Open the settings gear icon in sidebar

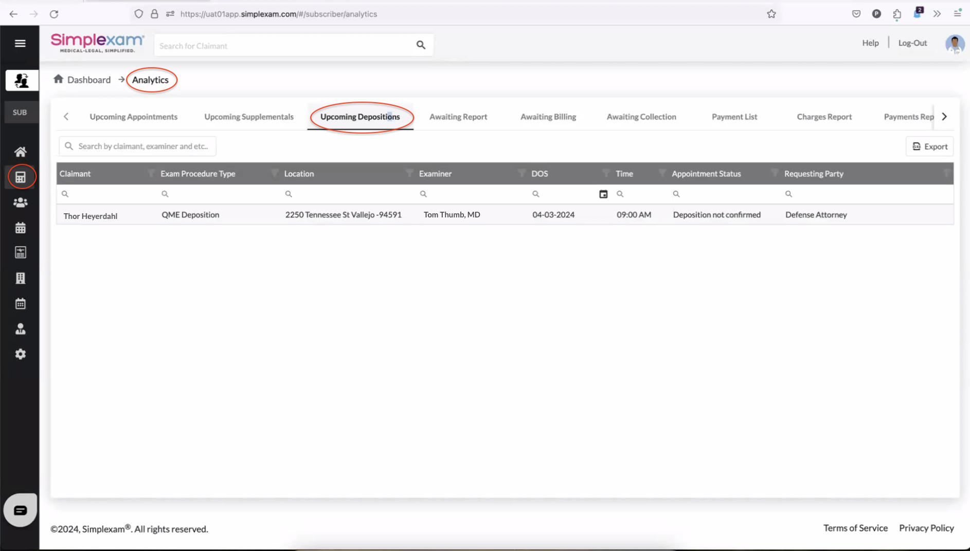click(21, 354)
